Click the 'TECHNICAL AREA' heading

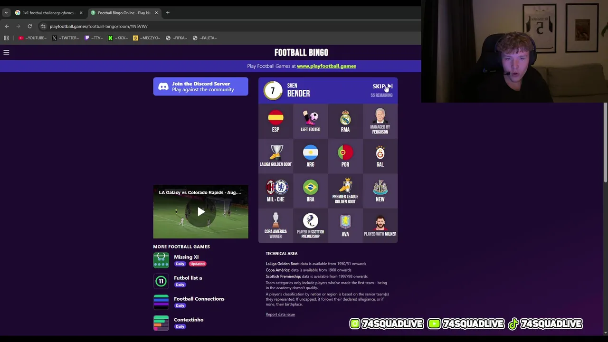pyautogui.click(x=282, y=254)
